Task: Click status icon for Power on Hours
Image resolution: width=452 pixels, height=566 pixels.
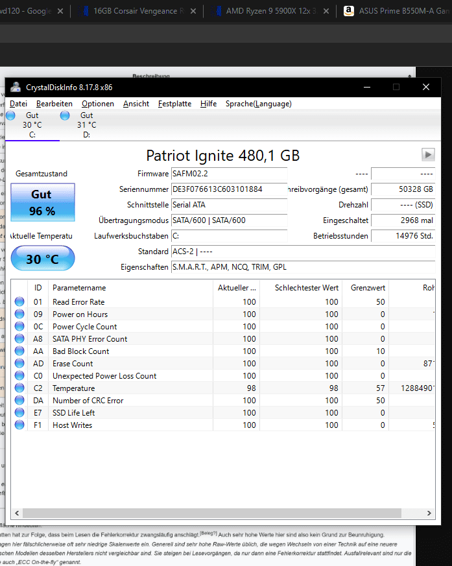Action: pos(19,314)
